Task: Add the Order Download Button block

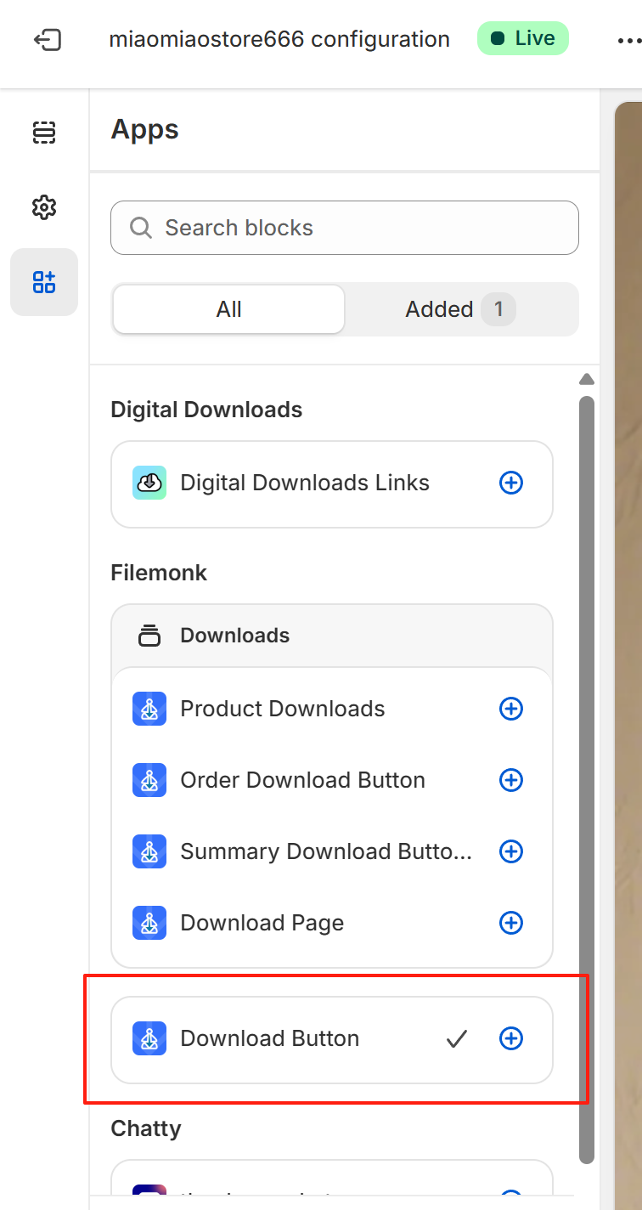Action: [511, 780]
